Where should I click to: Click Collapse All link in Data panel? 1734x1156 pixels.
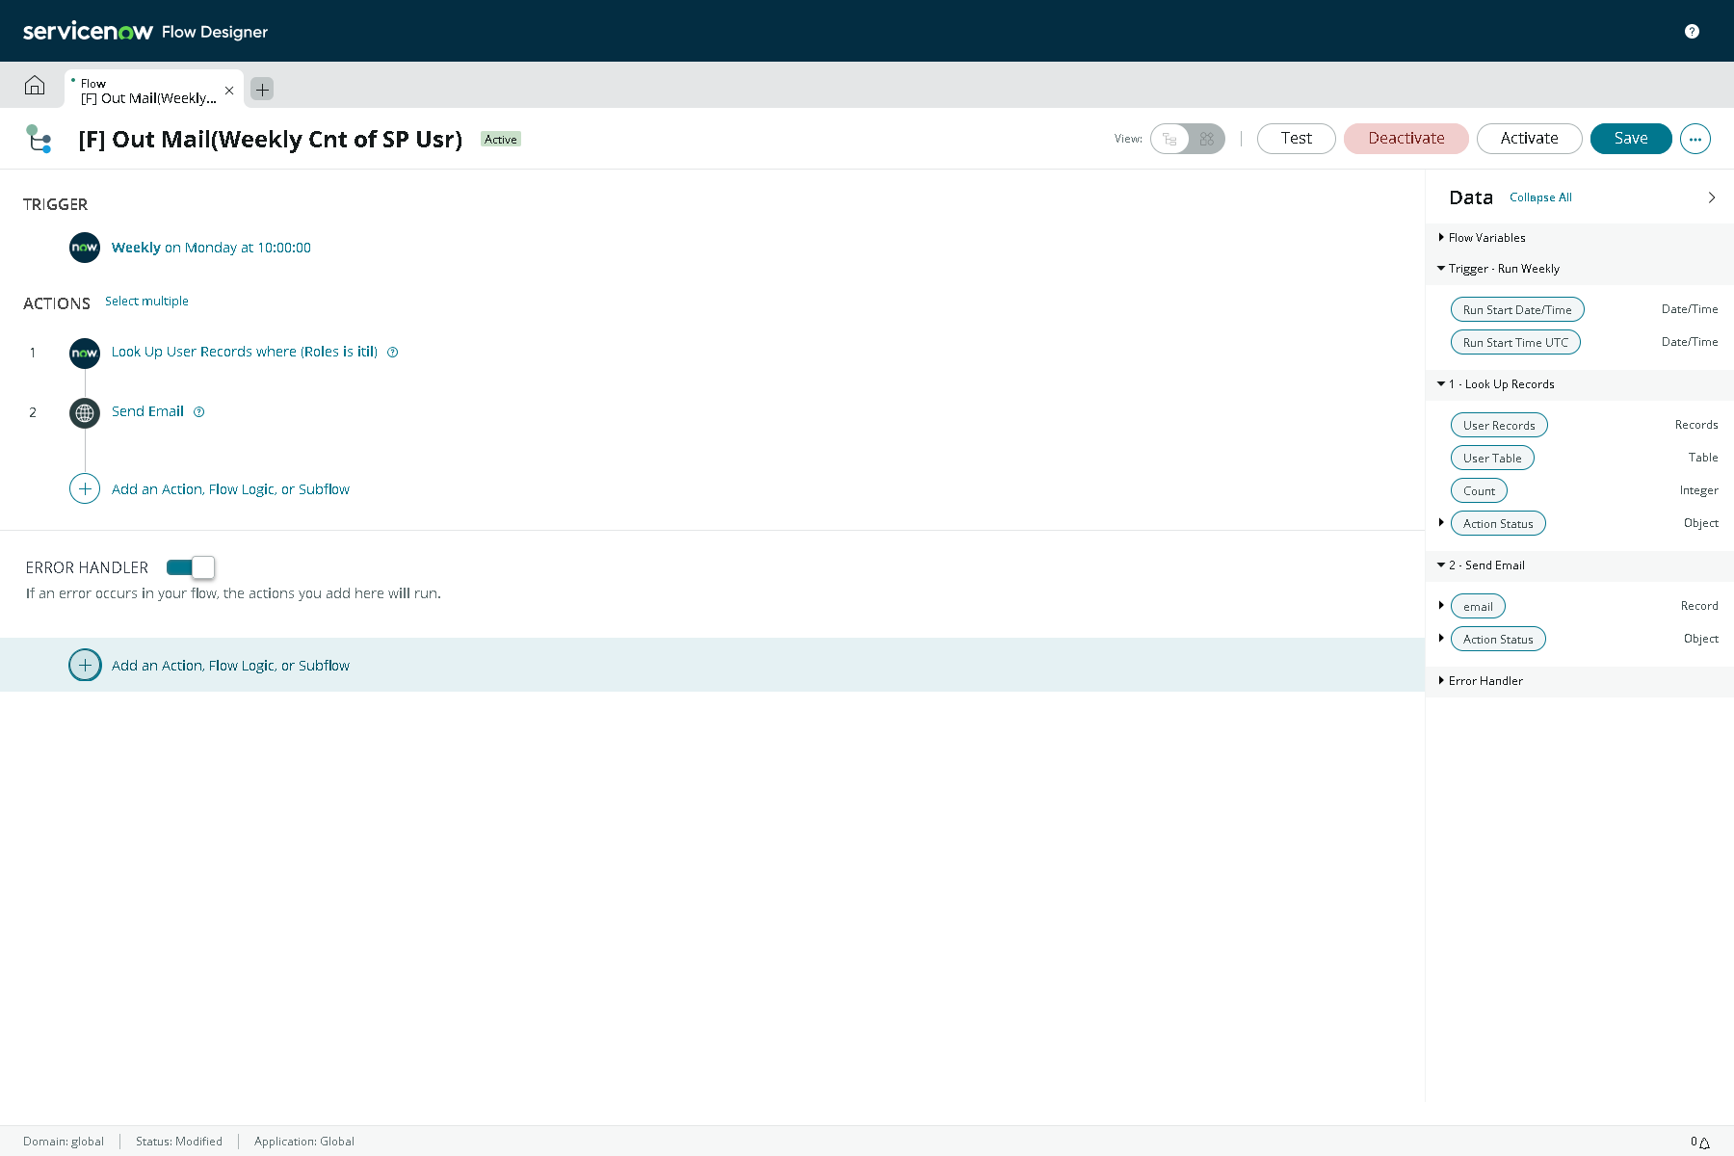[1540, 197]
